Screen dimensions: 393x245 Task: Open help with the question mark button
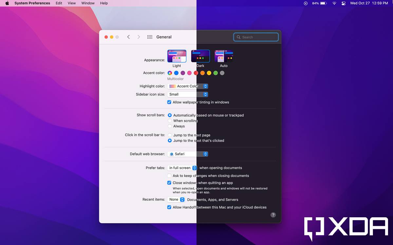(x=273, y=215)
